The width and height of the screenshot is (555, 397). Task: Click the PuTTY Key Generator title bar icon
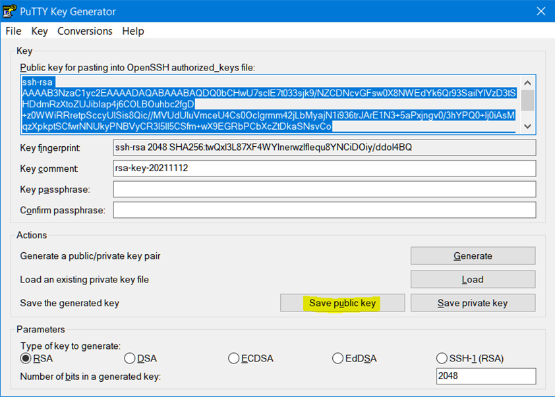tap(9, 11)
